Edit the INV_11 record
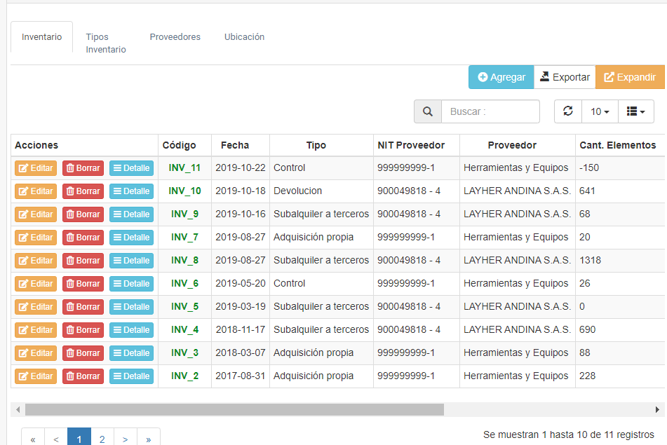Viewport: 667px width, 445px height. [36, 168]
